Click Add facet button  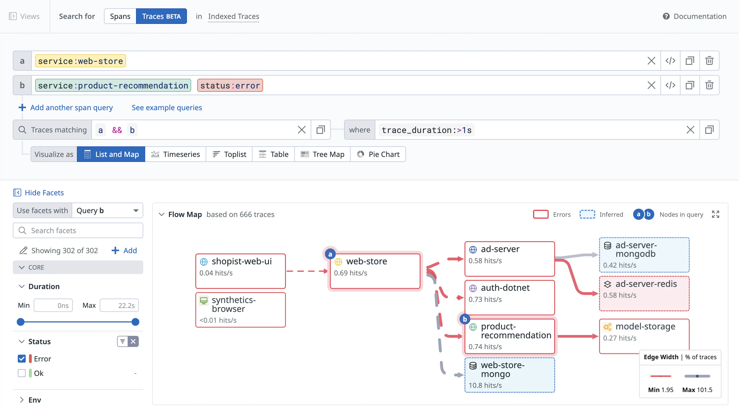tap(124, 250)
